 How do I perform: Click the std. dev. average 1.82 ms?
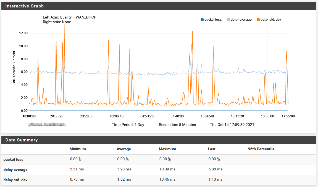point(124,180)
